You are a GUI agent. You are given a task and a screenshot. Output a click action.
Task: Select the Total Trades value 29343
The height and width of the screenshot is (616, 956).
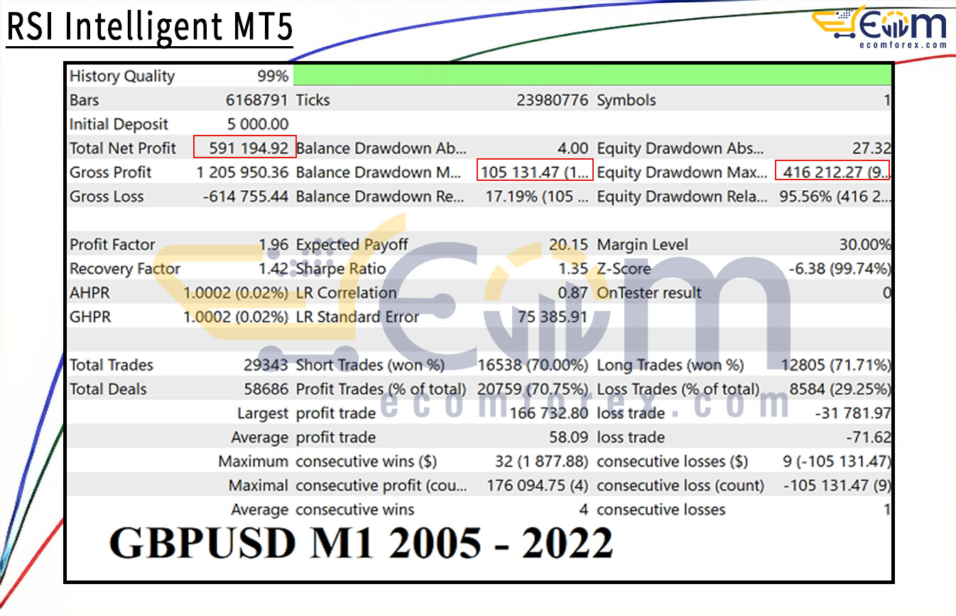[266, 365]
